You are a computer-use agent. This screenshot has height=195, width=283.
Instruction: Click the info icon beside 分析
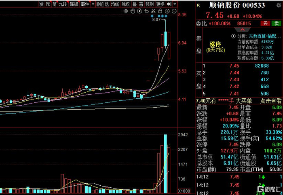(x=233, y=36)
